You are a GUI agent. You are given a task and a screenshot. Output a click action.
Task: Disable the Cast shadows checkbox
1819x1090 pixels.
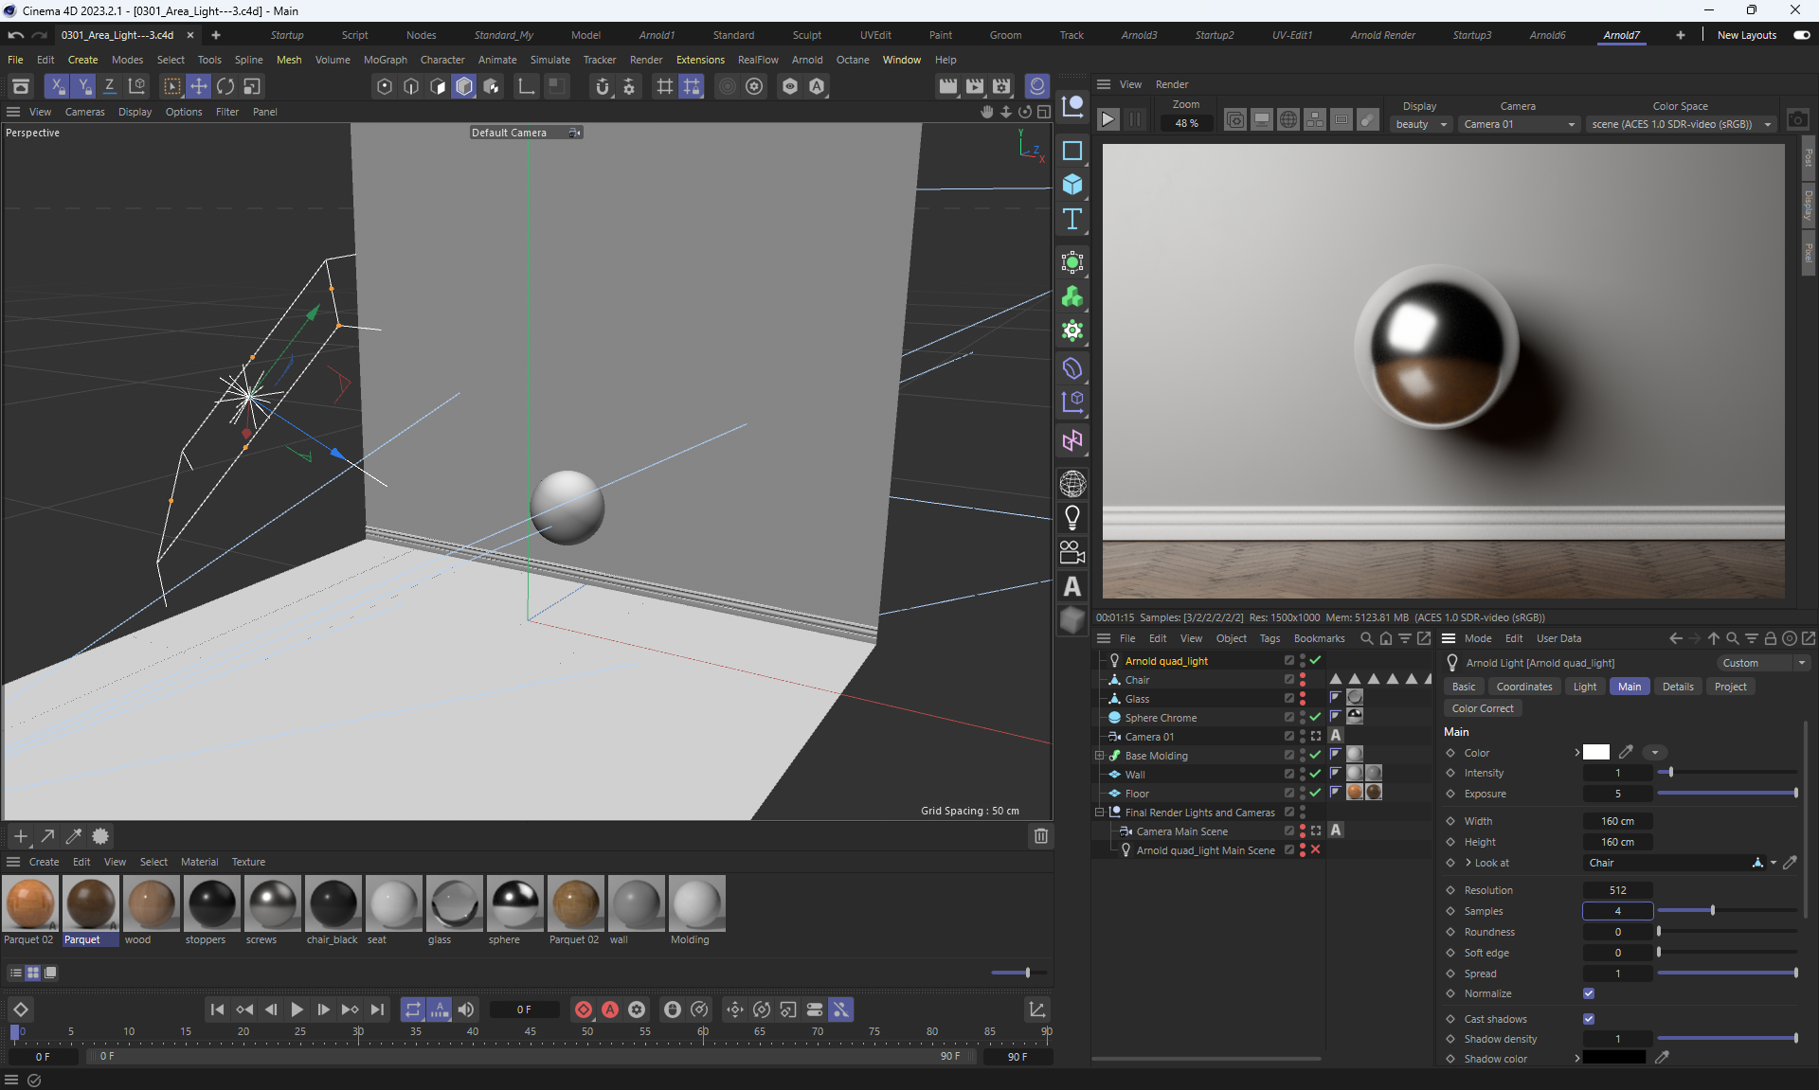click(1589, 1019)
